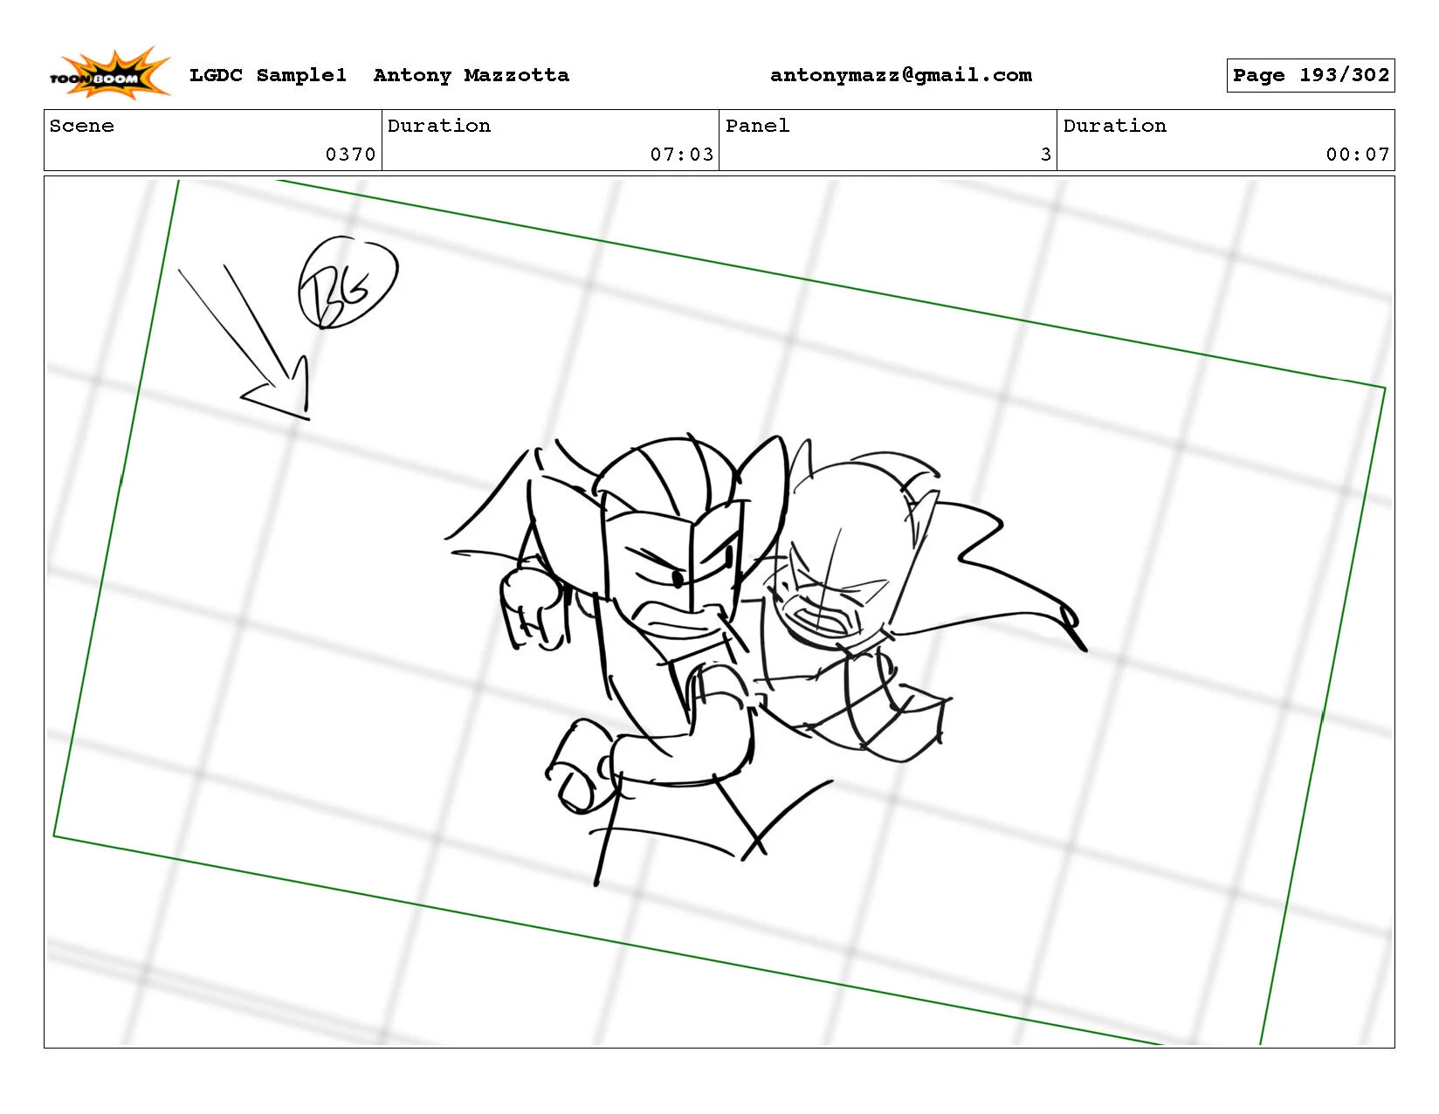Image resolution: width=1439 pixels, height=1114 pixels.
Task: Click the sketched characters in the storyboard panel
Action: (767, 659)
